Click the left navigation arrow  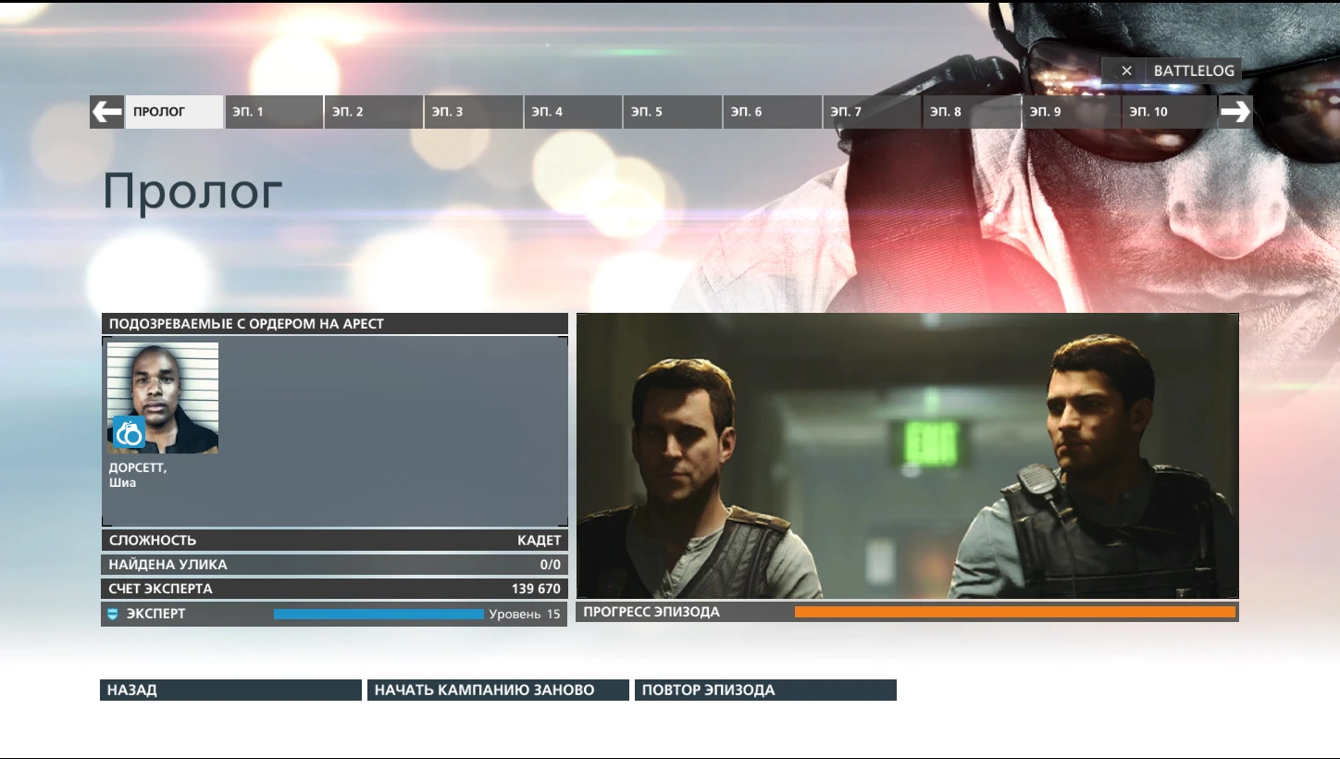tap(105, 111)
